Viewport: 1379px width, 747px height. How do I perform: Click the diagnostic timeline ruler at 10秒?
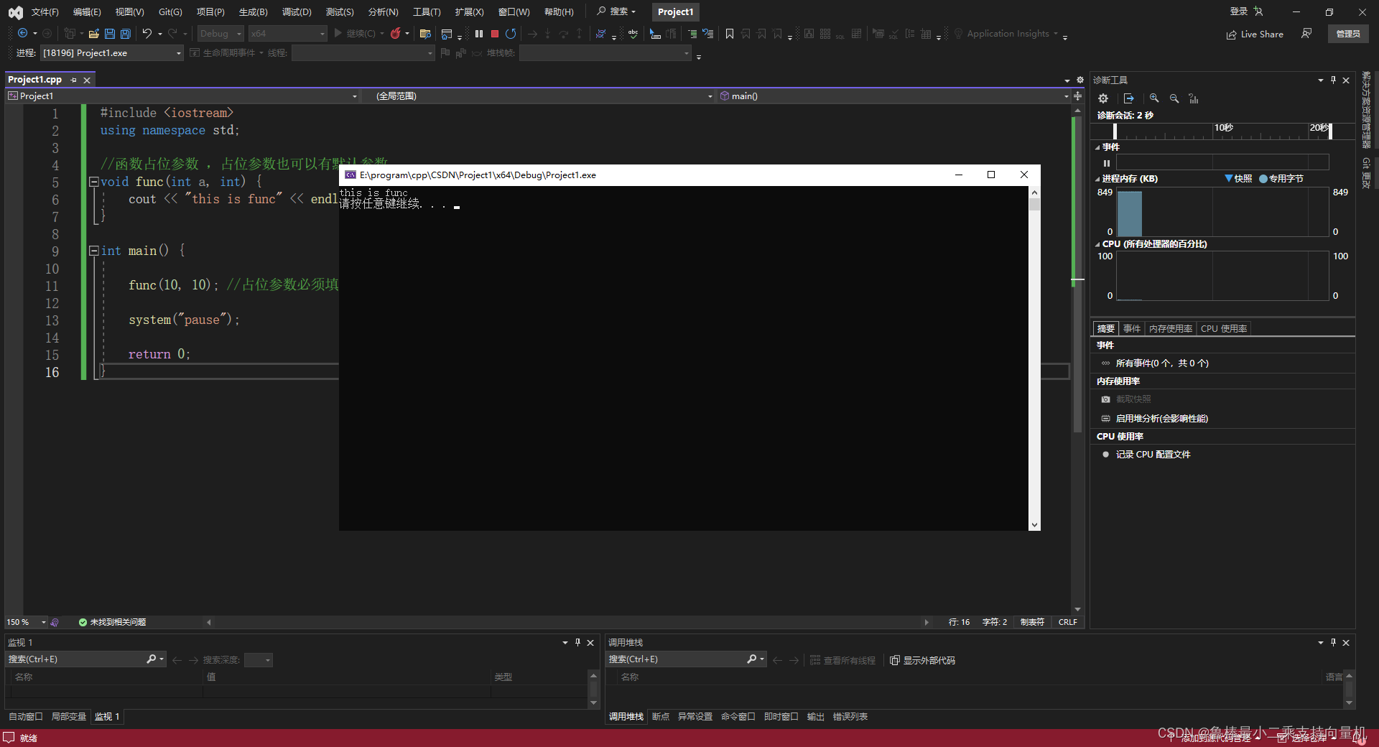[1224, 128]
